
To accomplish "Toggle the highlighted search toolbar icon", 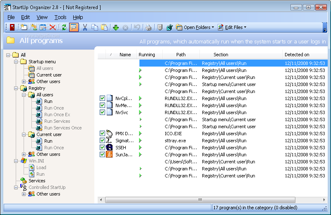I will click(74, 27).
